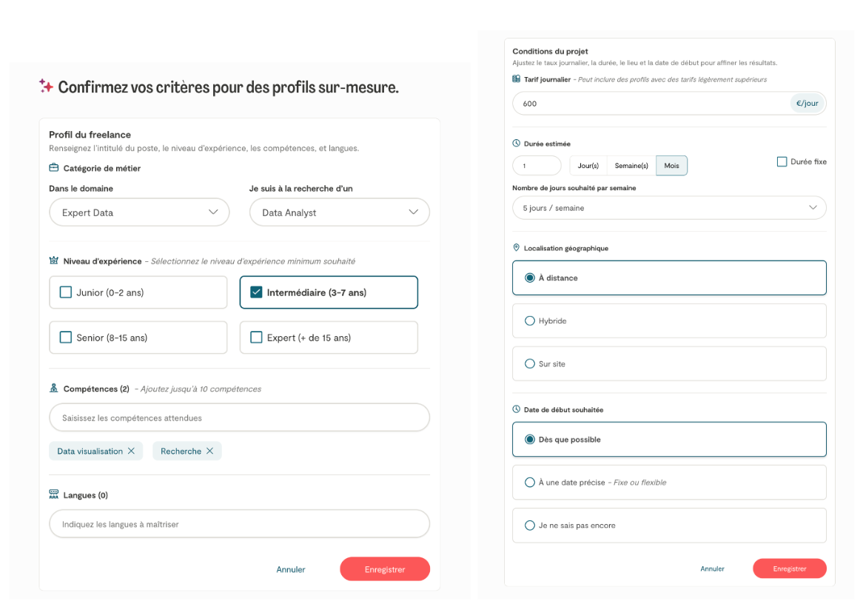The image size is (863, 604).
Task: Check the Junior (0-2 ans) checkbox
Action: point(66,292)
